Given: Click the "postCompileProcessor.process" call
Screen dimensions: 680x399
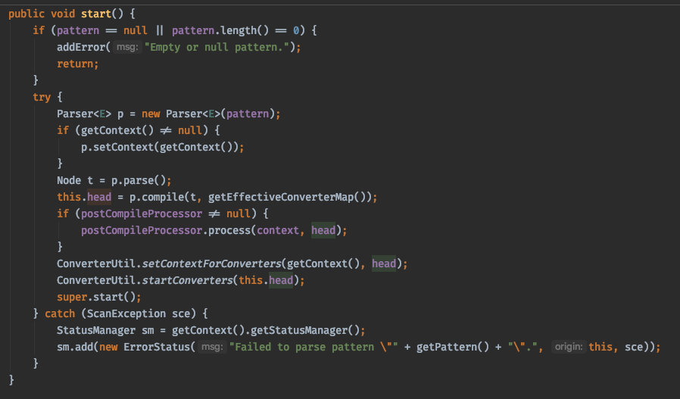Looking at the screenshot, I should click(166, 230).
